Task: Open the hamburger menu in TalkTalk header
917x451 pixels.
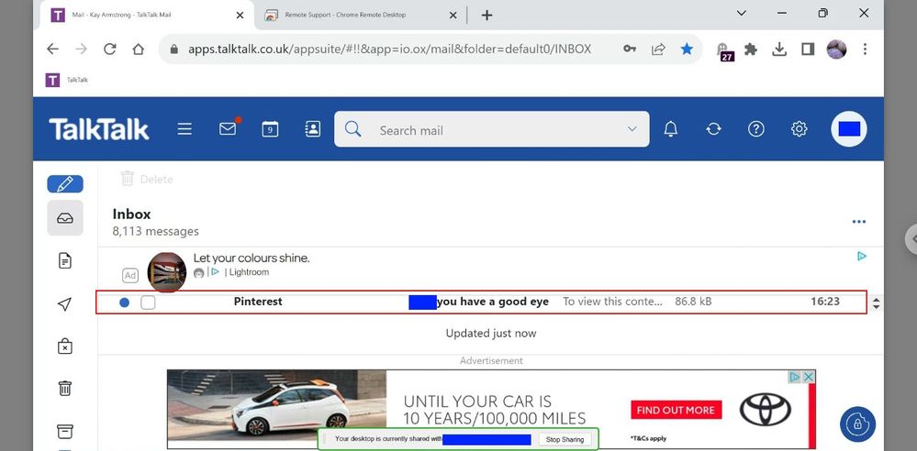Action: coord(185,129)
